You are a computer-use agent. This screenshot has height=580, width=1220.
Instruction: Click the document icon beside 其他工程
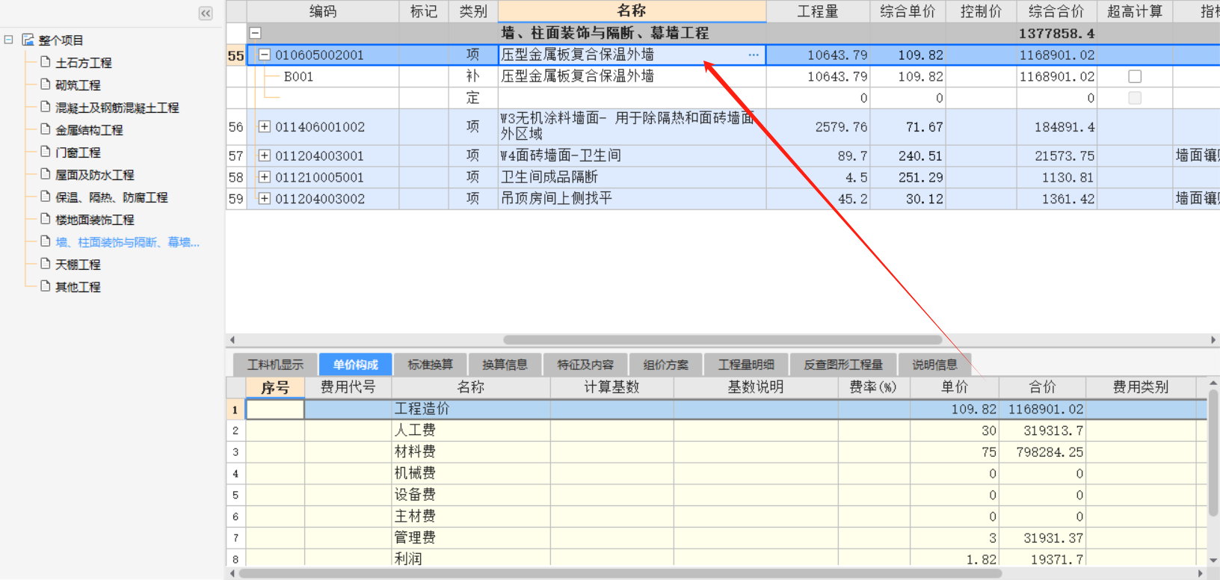(x=46, y=286)
